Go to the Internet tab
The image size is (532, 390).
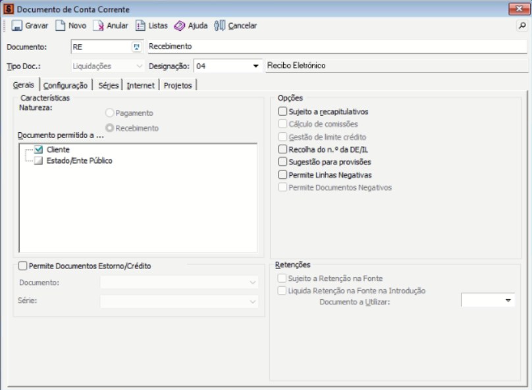pos(141,85)
